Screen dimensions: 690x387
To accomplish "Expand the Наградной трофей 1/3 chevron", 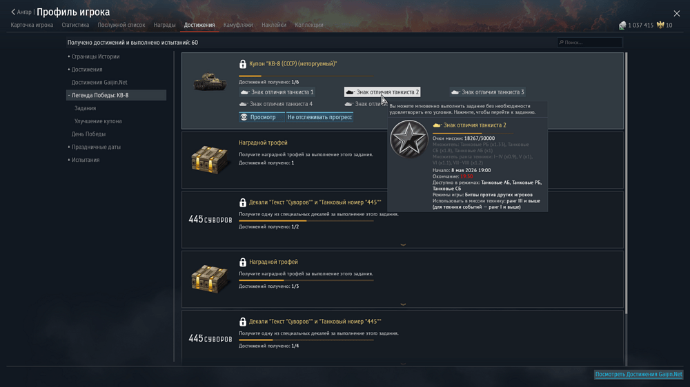I will (x=403, y=304).
